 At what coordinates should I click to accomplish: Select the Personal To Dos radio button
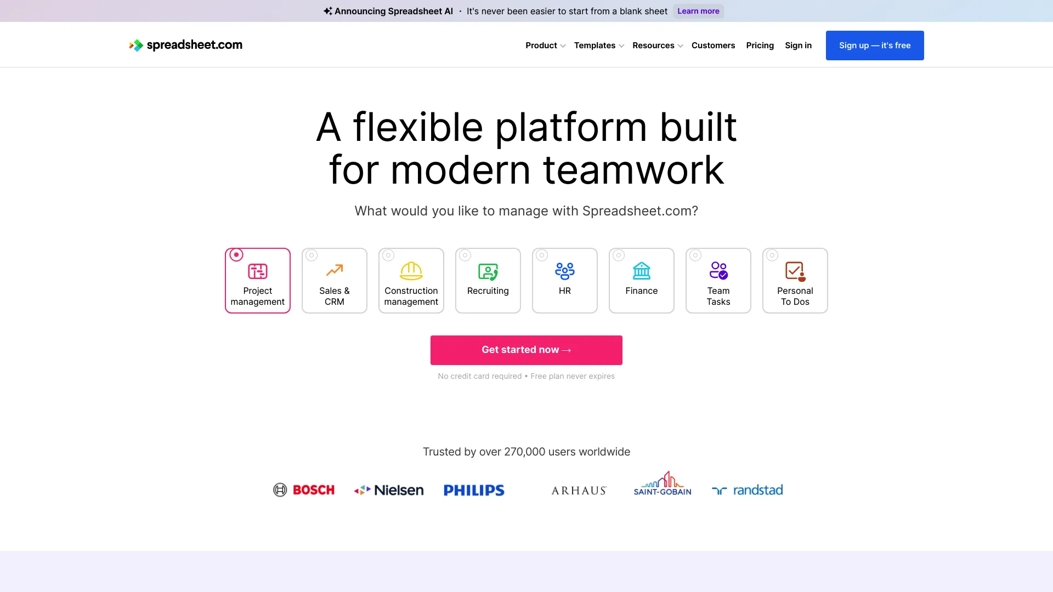772,255
